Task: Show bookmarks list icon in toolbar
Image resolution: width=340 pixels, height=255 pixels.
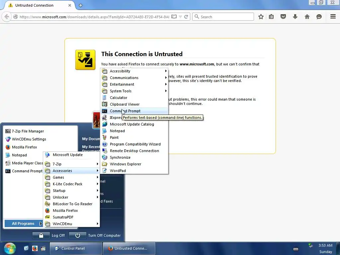Action: tap(271, 17)
